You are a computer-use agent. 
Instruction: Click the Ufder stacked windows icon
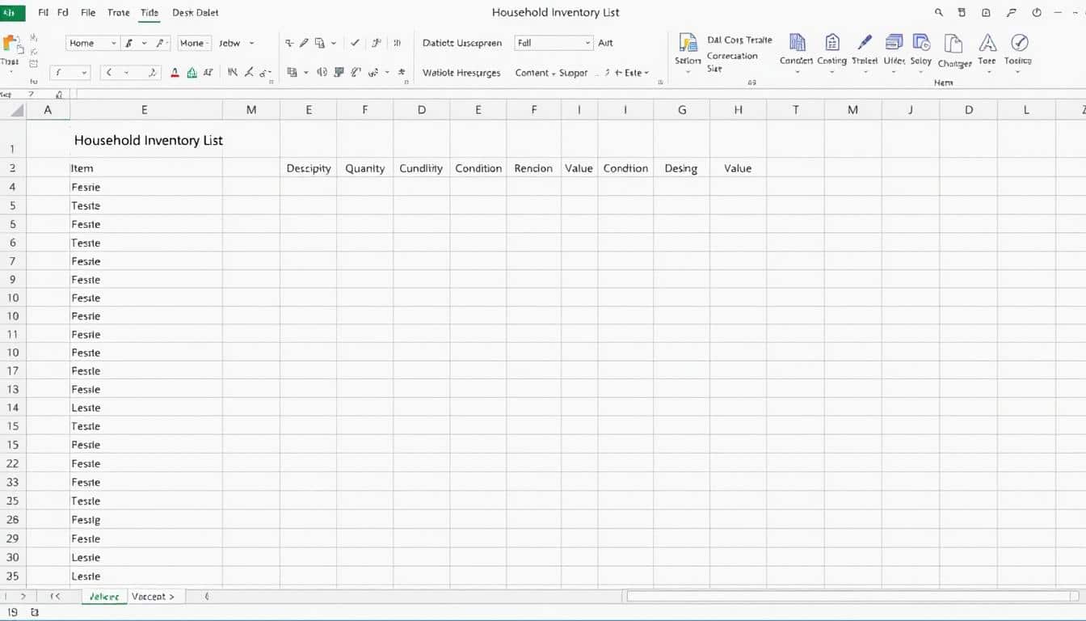pyautogui.click(x=894, y=43)
